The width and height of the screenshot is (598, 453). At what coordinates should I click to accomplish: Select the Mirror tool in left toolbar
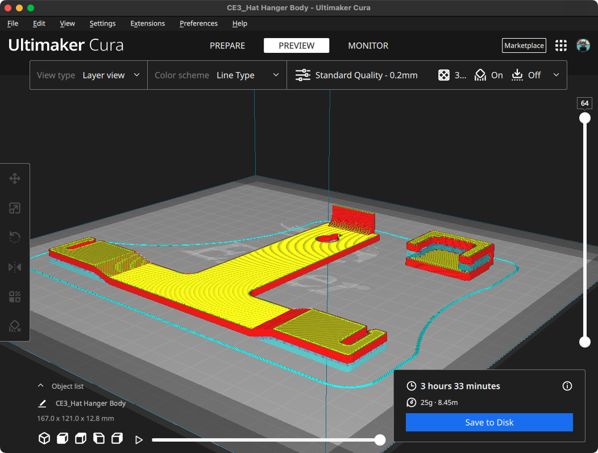tap(15, 267)
